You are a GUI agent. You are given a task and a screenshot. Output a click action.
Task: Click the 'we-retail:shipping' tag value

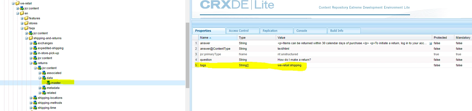point(289,65)
